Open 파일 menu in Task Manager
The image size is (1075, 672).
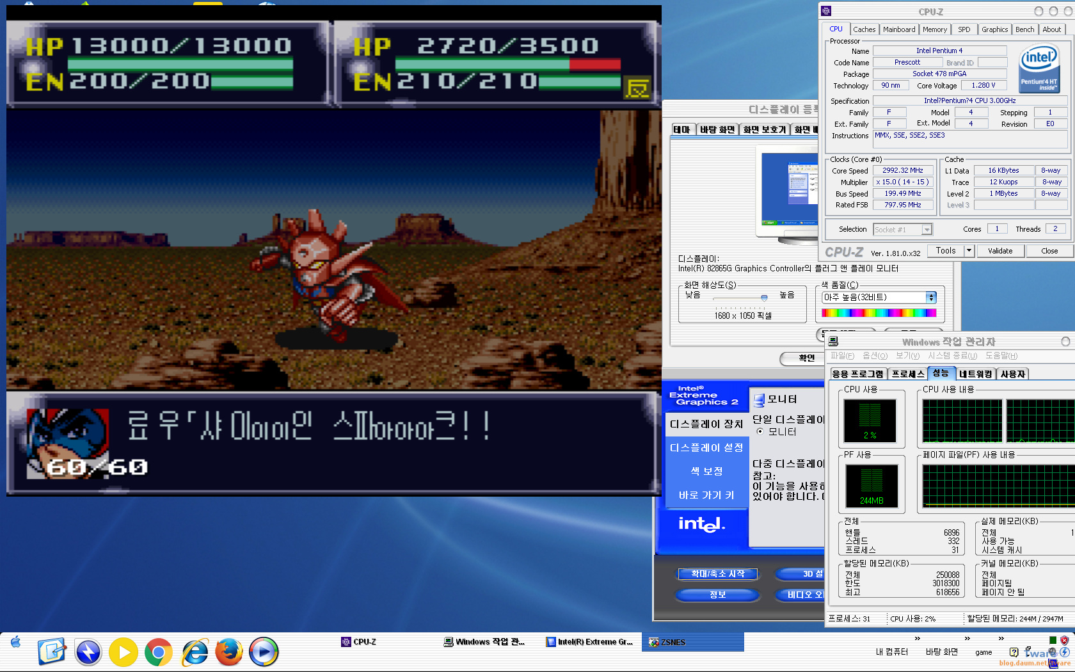pos(842,356)
